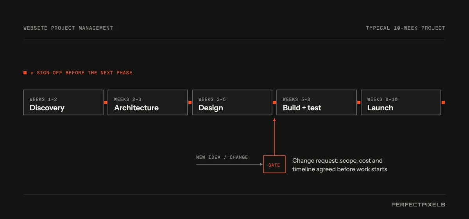Click the "Change request: scope, cost and" line

click(x=337, y=161)
